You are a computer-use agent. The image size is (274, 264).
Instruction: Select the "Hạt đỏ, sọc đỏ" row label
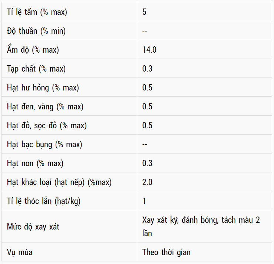tap(47, 125)
